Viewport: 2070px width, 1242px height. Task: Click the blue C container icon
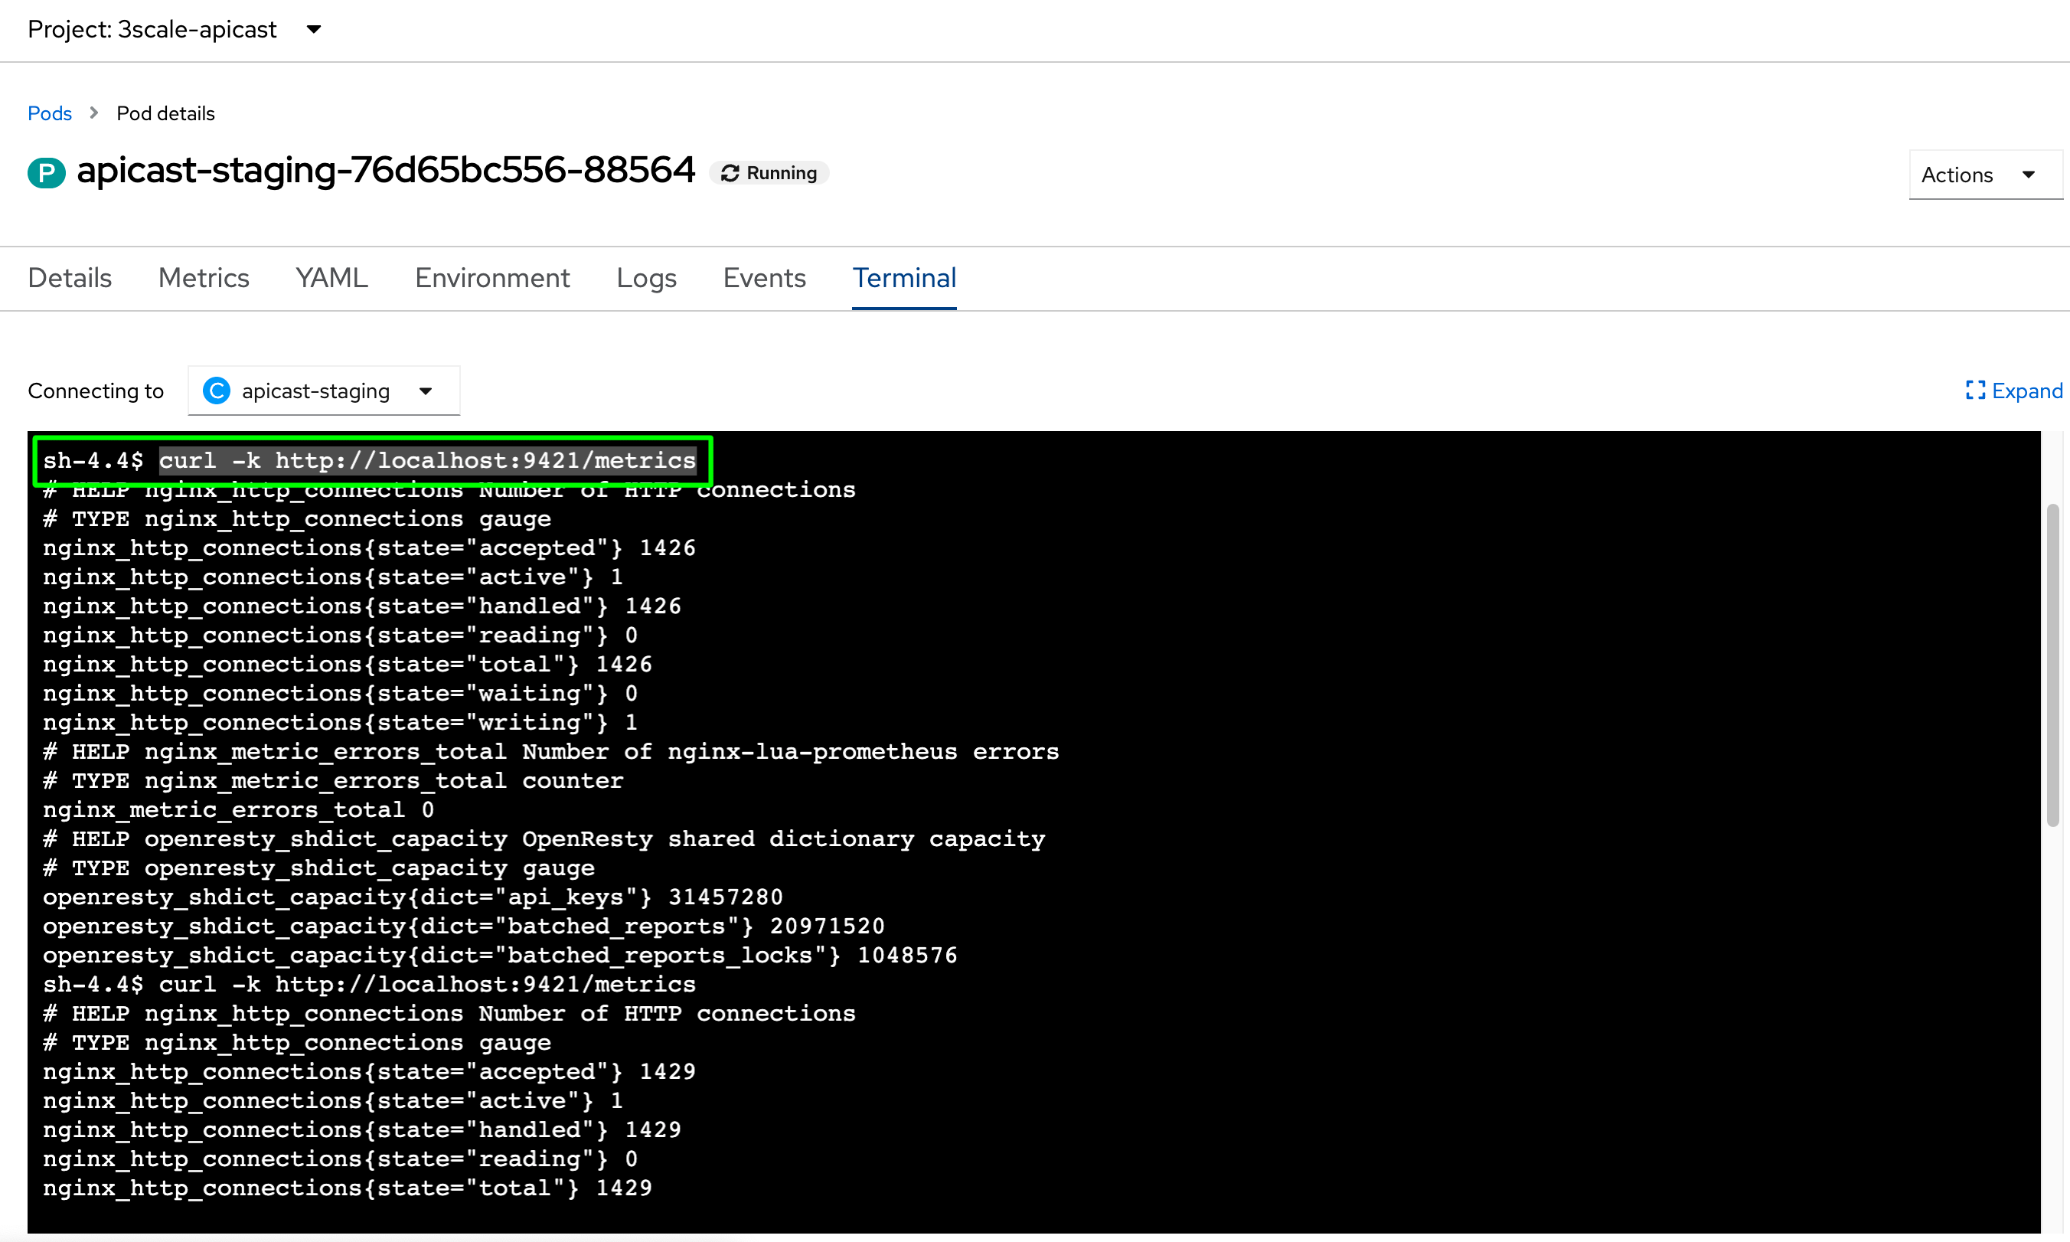217,391
